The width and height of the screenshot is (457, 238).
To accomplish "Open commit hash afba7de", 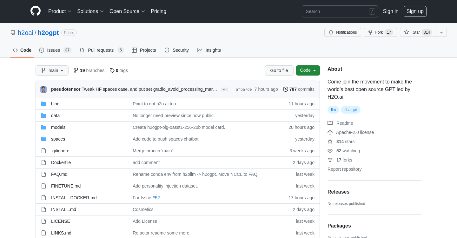I will click(244, 89).
